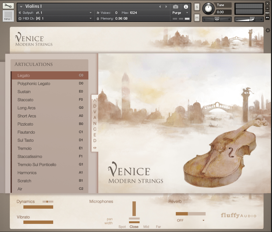
Task: Open the reverb OFF selection dropdown
Action: [191, 220]
